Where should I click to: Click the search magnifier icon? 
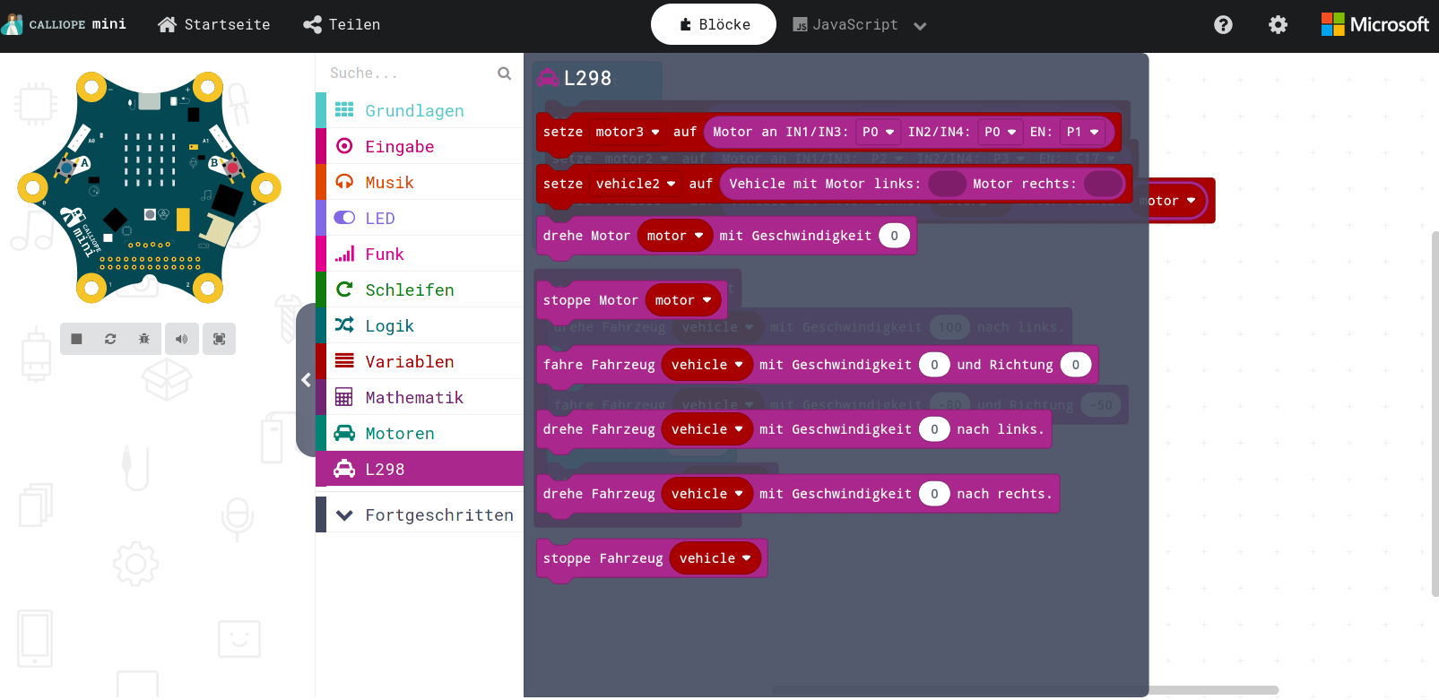(505, 73)
